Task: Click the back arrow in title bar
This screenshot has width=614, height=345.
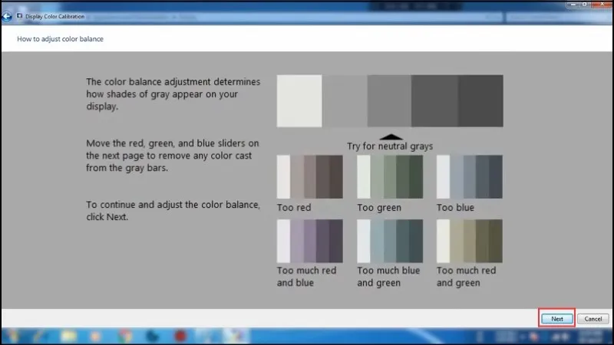Action: [7, 15]
